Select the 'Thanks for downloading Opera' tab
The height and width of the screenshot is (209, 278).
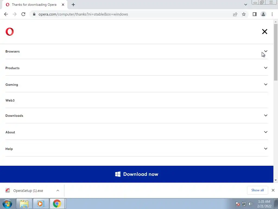[x=34, y=5]
